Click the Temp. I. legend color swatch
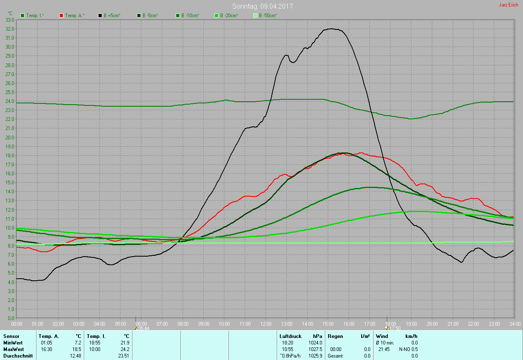The height and width of the screenshot is (360, 523). point(22,16)
